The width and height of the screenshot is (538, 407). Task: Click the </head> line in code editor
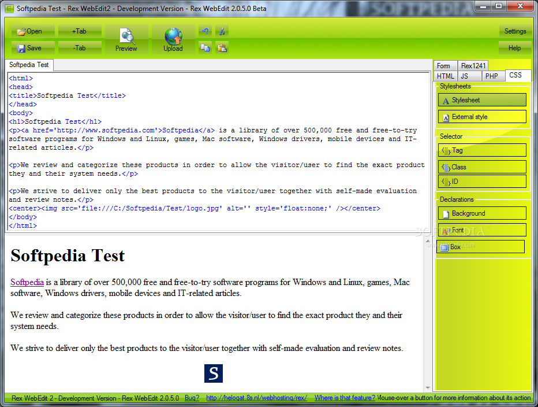(23, 105)
